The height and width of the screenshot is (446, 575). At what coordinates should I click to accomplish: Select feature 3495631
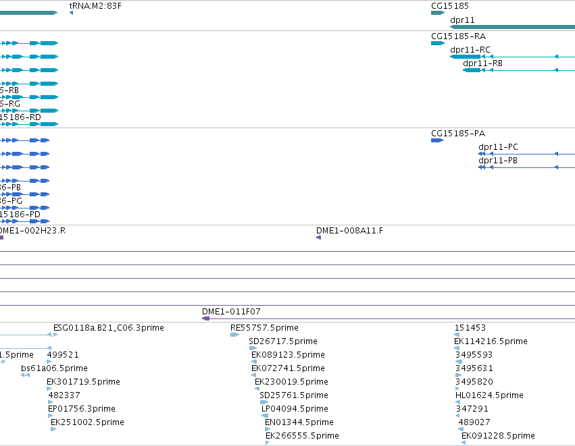pos(474,368)
